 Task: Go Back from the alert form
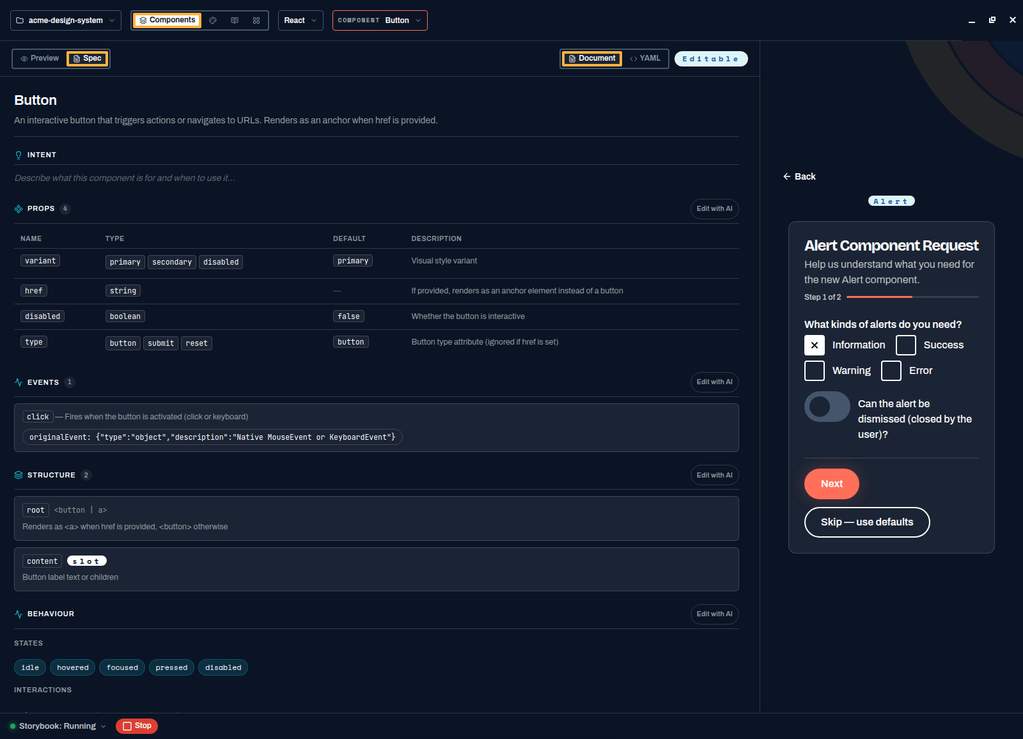coord(799,176)
